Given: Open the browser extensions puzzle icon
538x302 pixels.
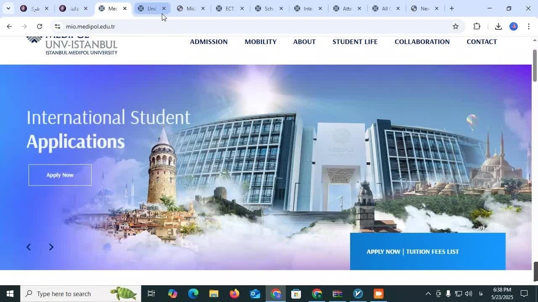Looking at the screenshot, I should [477, 26].
